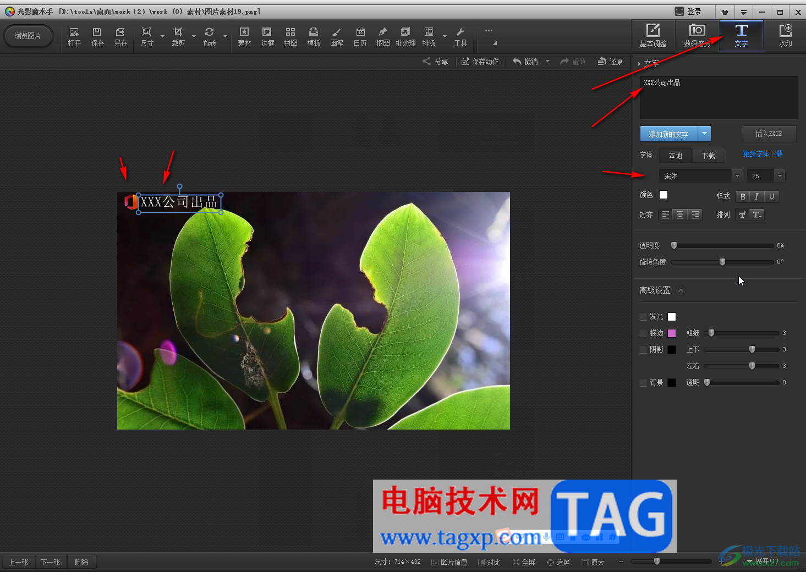The image size is (806, 572).
Task: Click the 对比 compare icon
Action: tap(489, 562)
